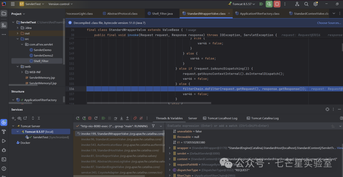The height and width of the screenshot is (177, 343).
Task: Expand the dispatcherType variable
Action: 170,170
